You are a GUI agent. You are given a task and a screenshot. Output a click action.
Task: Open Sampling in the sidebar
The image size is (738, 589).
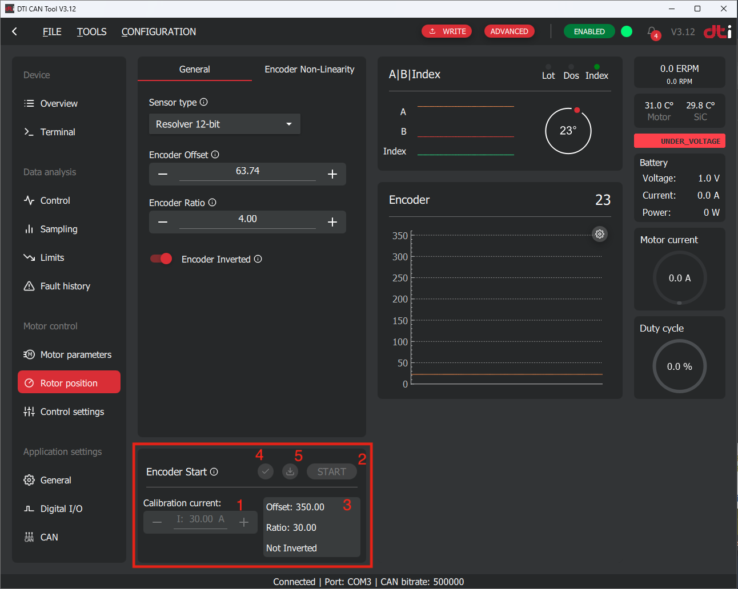pos(69,229)
